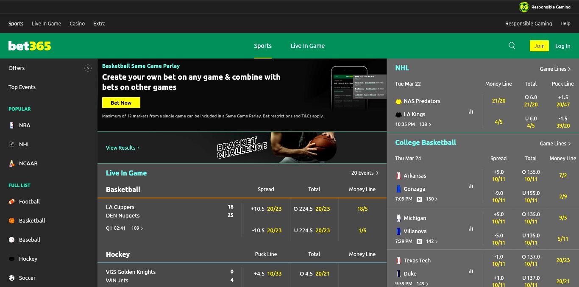
Task: Click the Duke jersey icon
Action: point(398,273)
